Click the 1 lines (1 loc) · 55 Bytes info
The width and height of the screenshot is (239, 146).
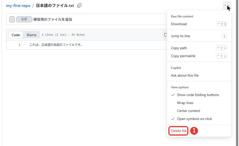(x=63, y=35)
